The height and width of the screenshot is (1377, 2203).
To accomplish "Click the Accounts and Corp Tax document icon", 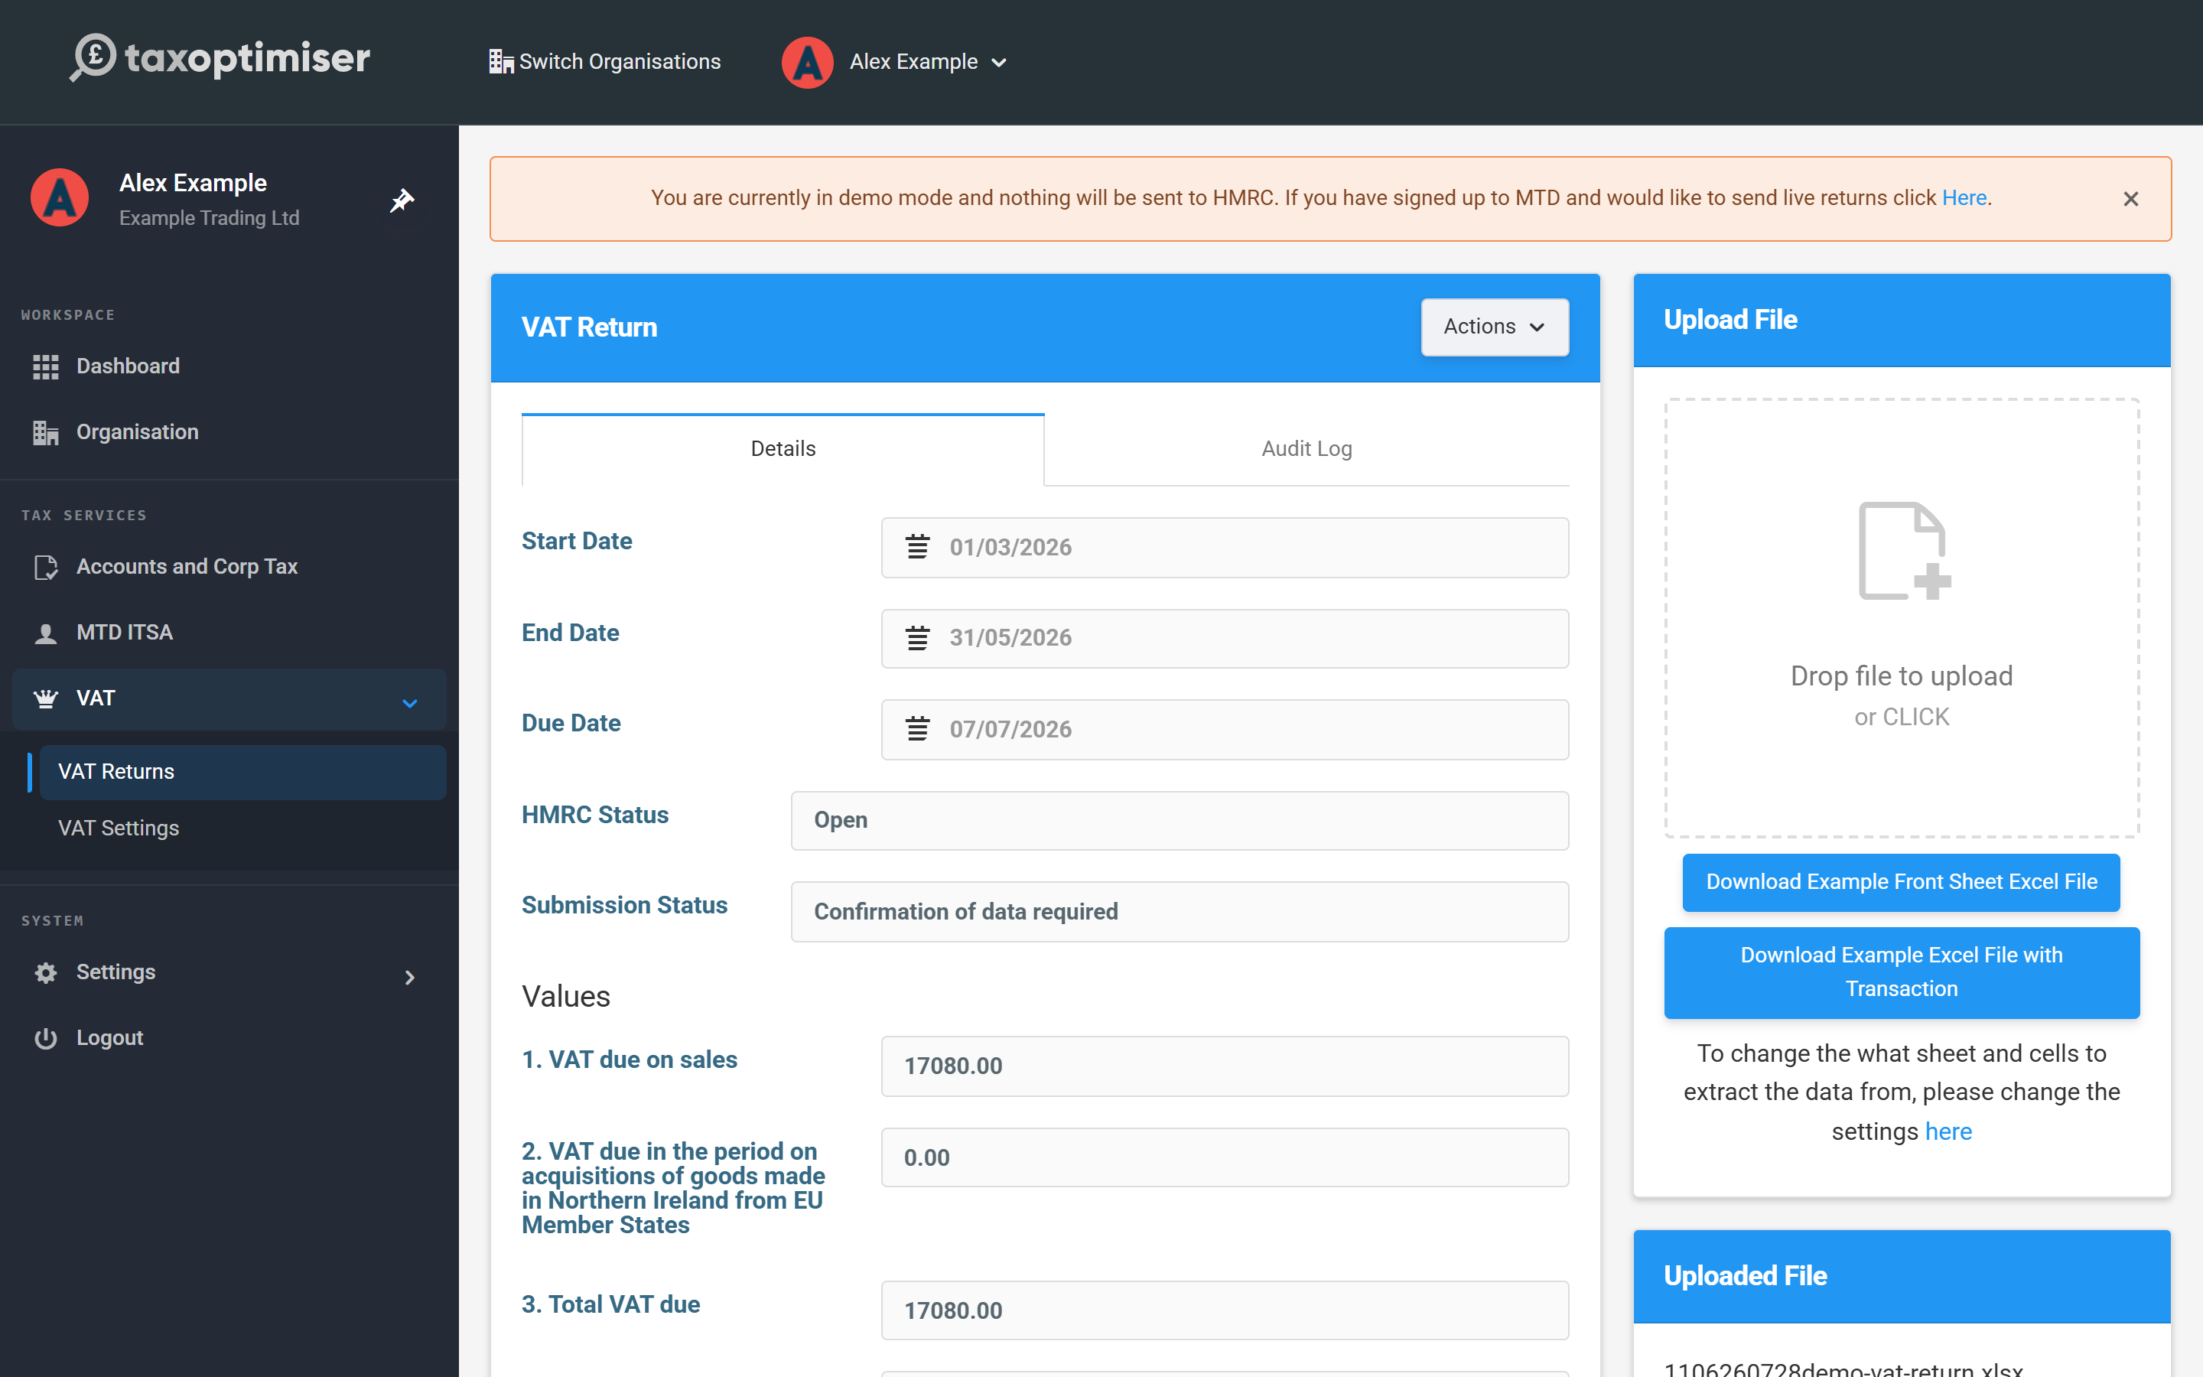I will click(x=46, y=566).
